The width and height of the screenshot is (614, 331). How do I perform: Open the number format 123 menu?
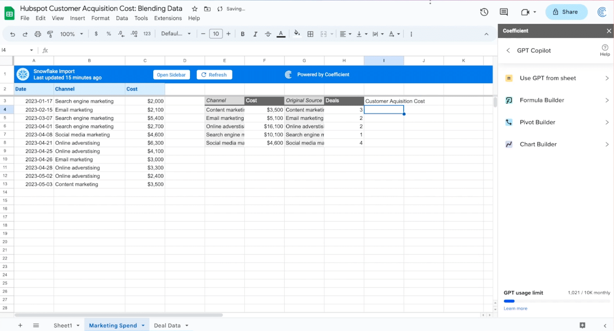coord(147,34)
